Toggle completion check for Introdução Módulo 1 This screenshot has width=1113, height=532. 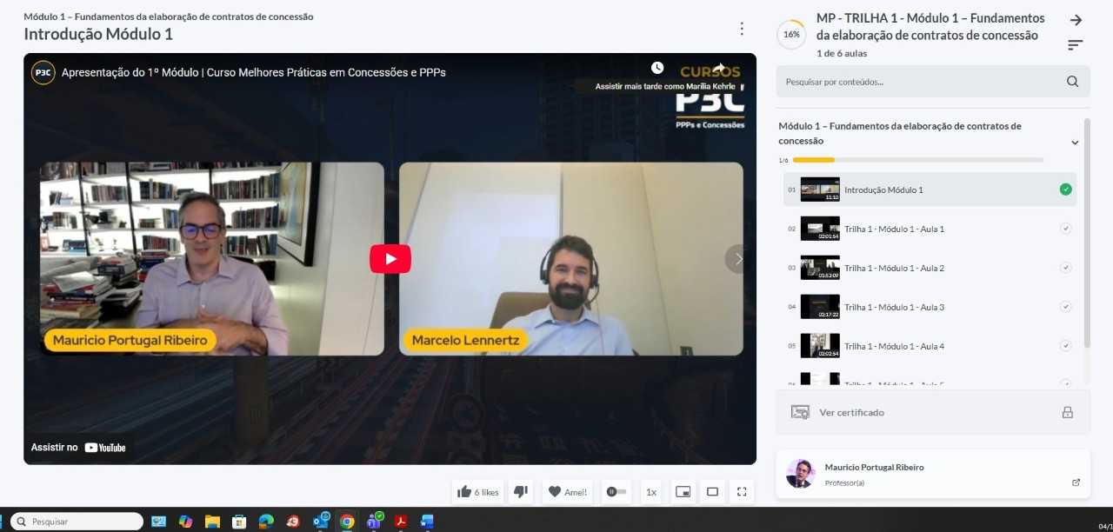pyautogui.click(x=1065, y=190)
